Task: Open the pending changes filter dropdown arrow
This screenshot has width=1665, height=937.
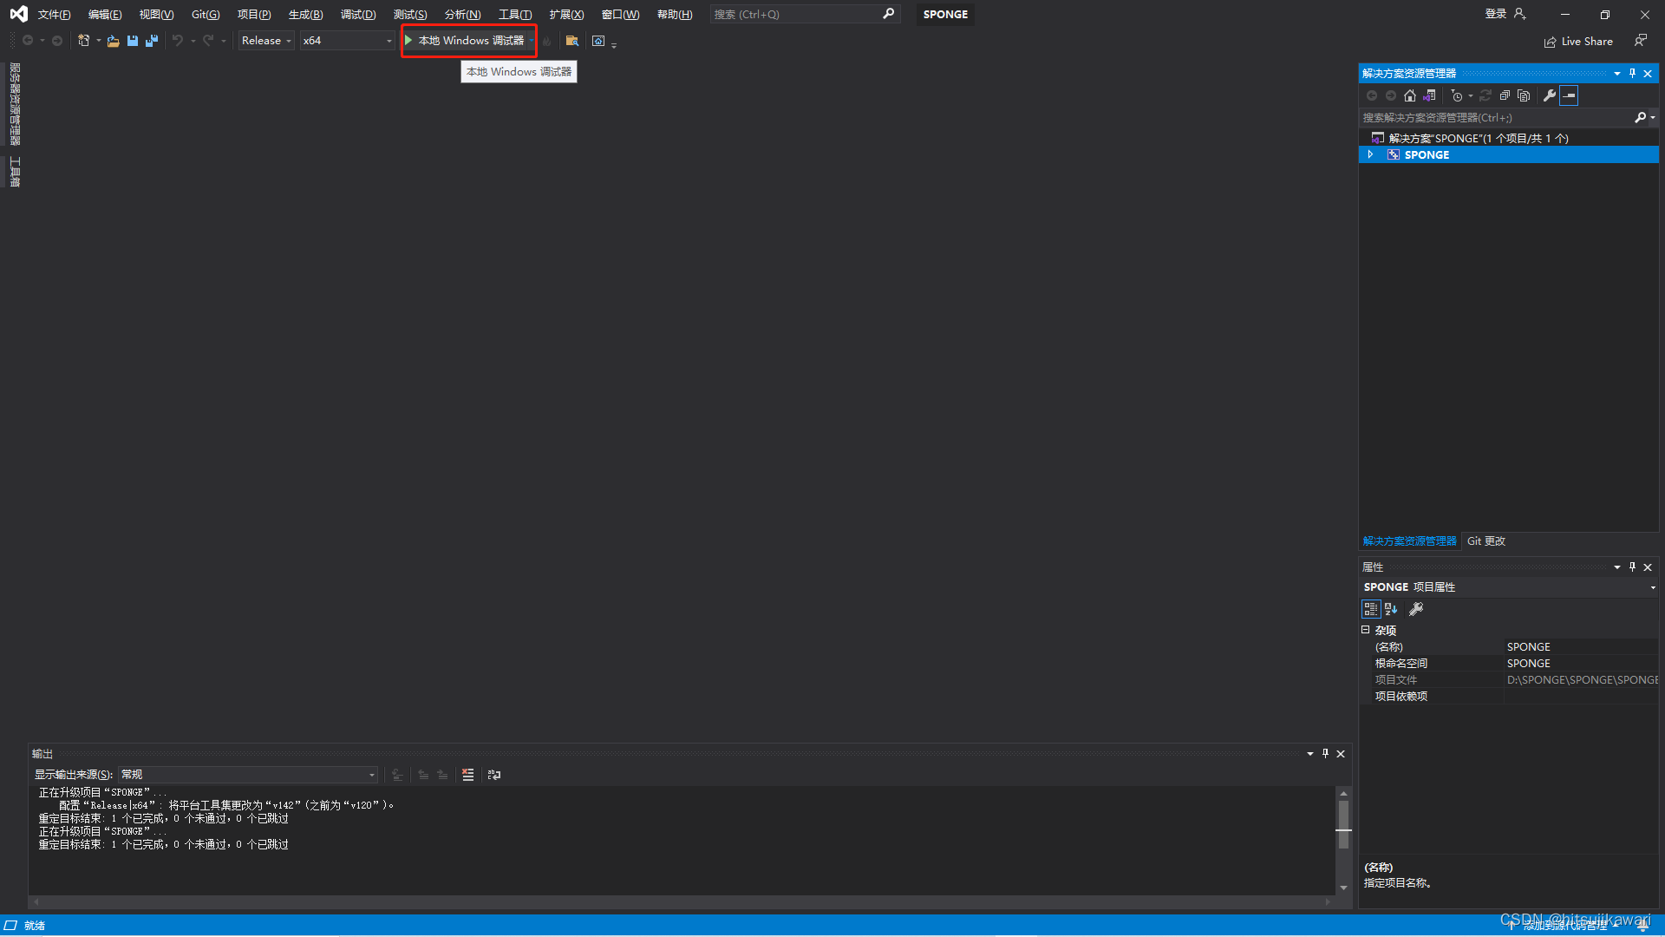Action: [x=1471, y=96]
